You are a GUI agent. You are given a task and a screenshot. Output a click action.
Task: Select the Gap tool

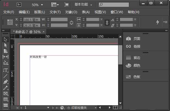pos(6,57)
